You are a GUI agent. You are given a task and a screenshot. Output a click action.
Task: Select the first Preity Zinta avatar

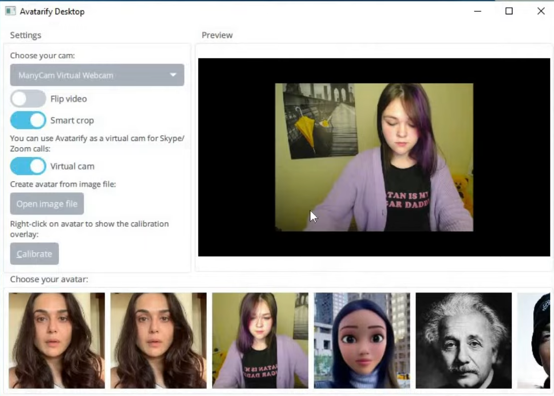coord(56,340)
